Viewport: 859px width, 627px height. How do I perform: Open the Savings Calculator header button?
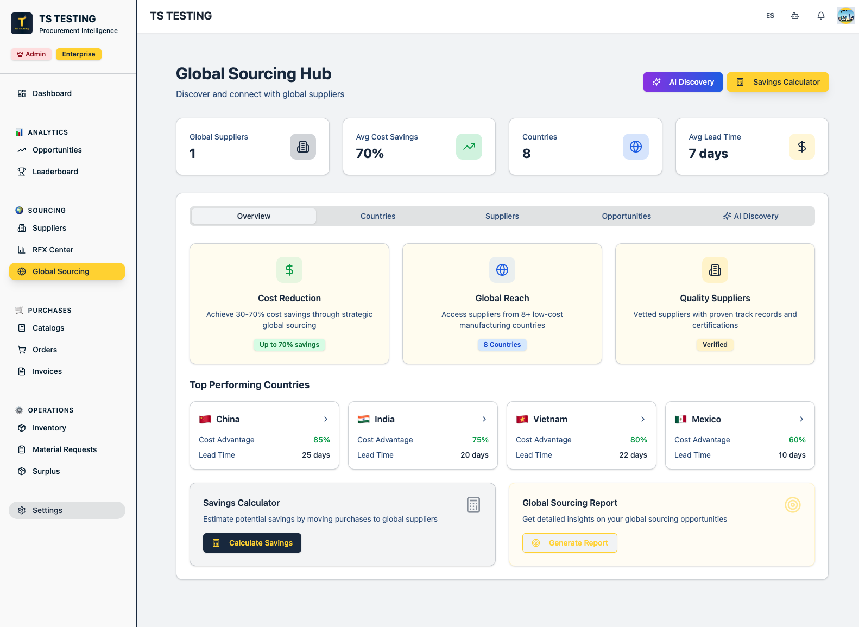point(778,82)
